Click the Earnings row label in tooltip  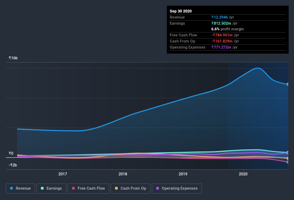click(x=177, y=23)
